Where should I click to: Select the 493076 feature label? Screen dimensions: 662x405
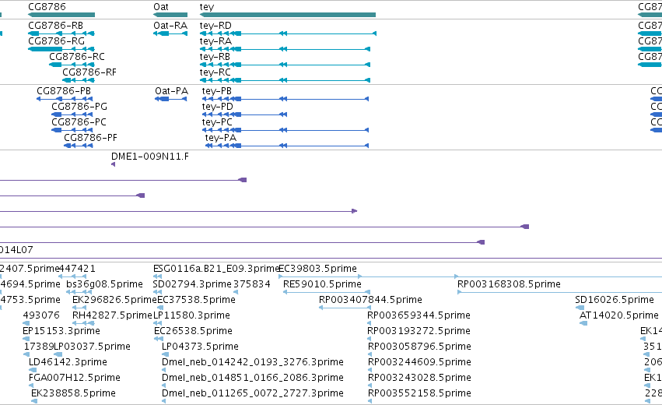point(41,315)
